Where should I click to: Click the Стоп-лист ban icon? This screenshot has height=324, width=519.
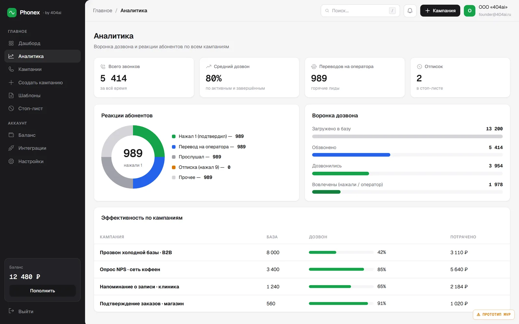point(11,108)
